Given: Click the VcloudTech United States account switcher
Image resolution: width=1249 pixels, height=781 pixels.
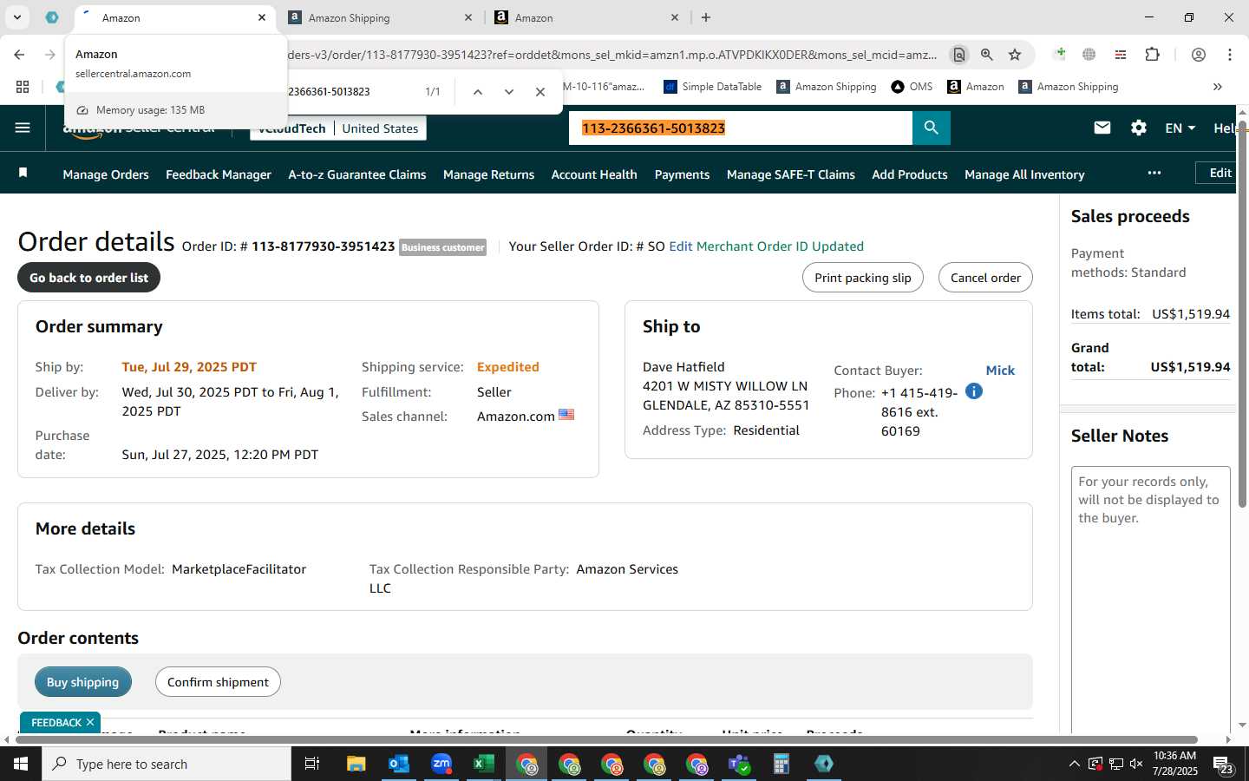Looking at the screenshot, I should pyautogui.click(x=338, y=128).
